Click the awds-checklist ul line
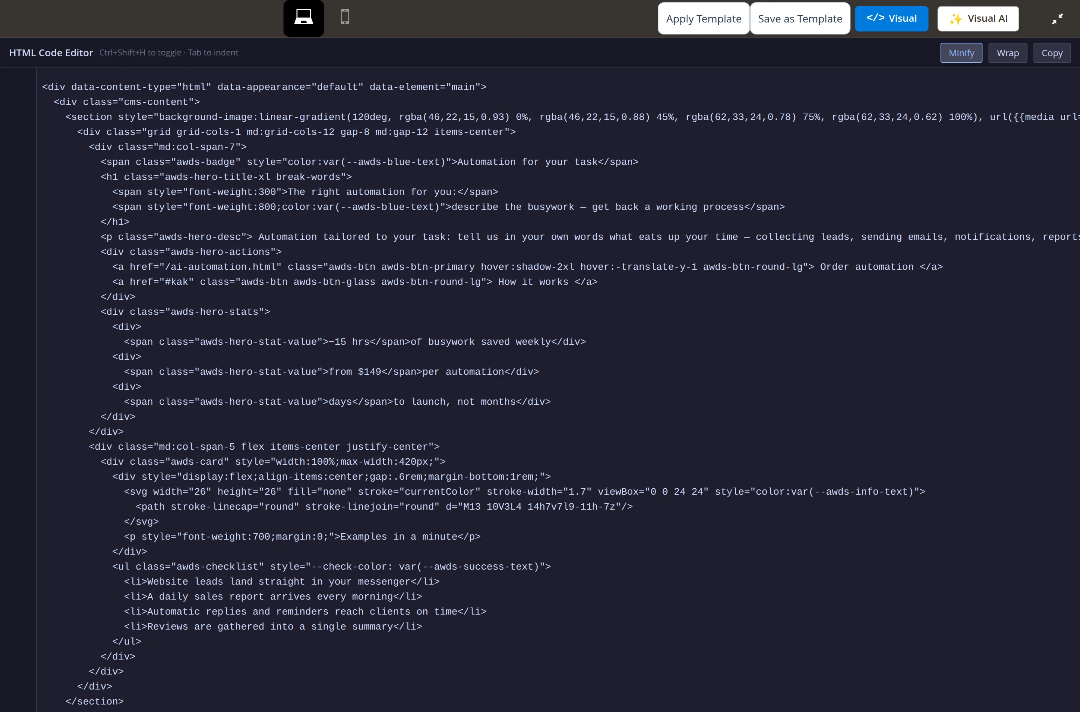Viewport: 1080px width, 712px height. [x=331, y=566]
